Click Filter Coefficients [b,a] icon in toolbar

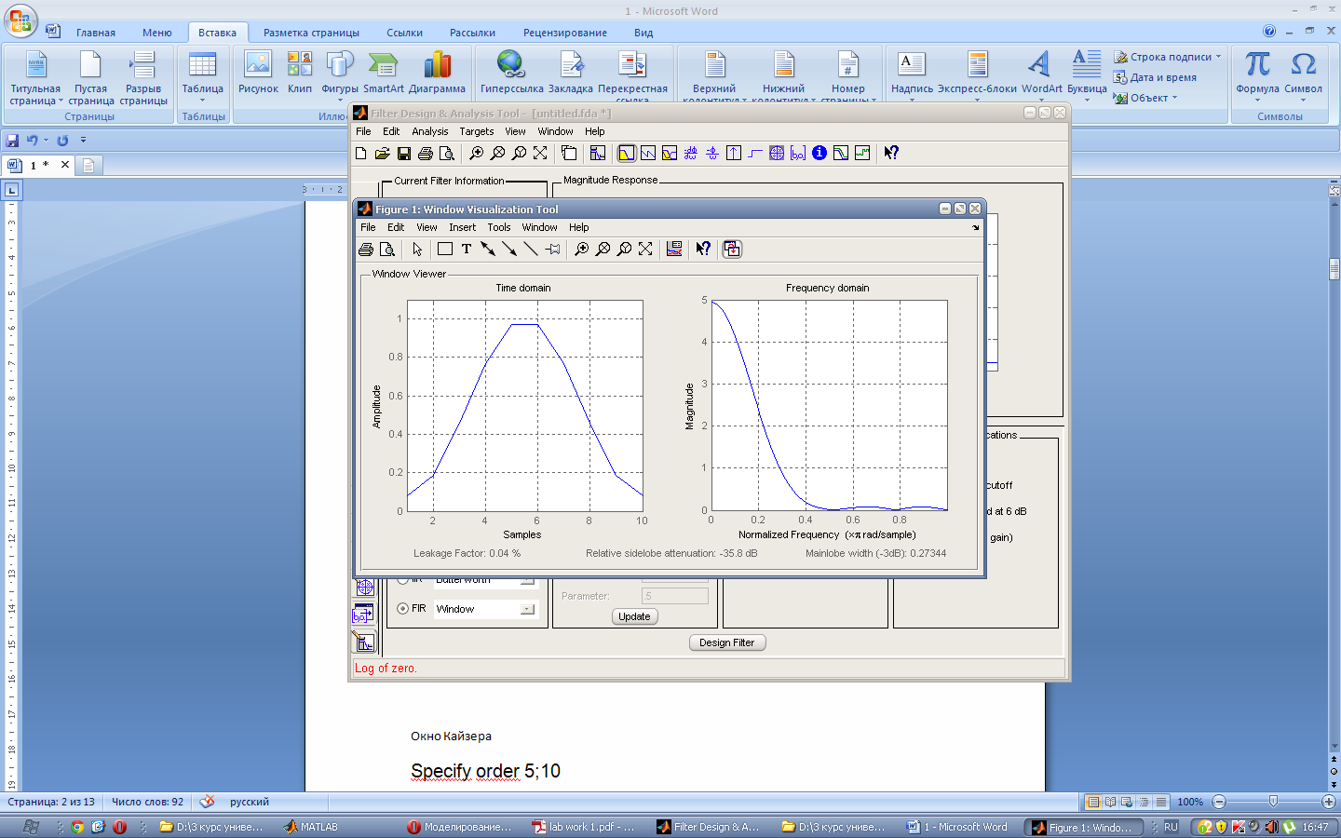point(798,154)
